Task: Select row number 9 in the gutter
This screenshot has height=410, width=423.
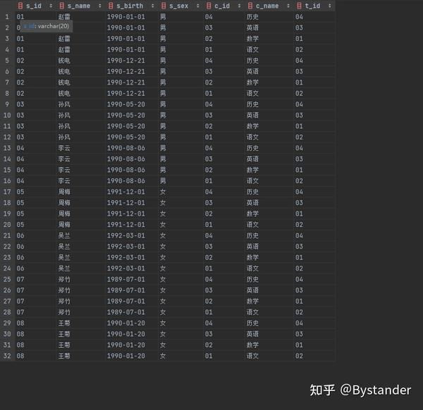Action: click(7, 104)
